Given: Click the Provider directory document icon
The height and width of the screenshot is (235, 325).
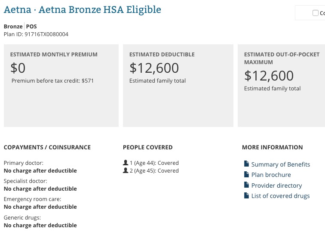Looking at the screenshot, I should click(246, 185).
